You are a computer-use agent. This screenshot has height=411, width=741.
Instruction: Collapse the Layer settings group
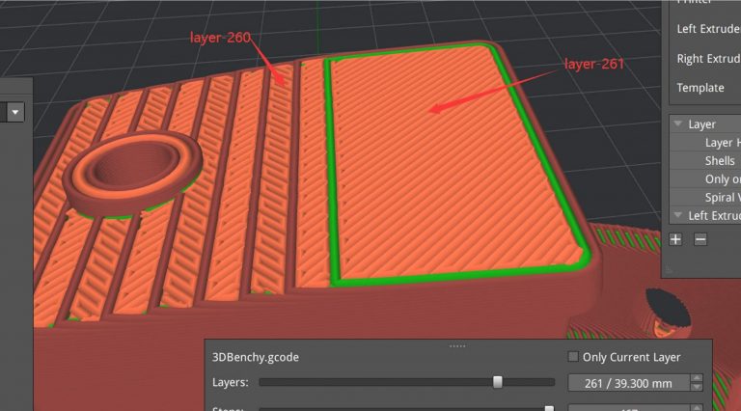[x=678, y=123]
